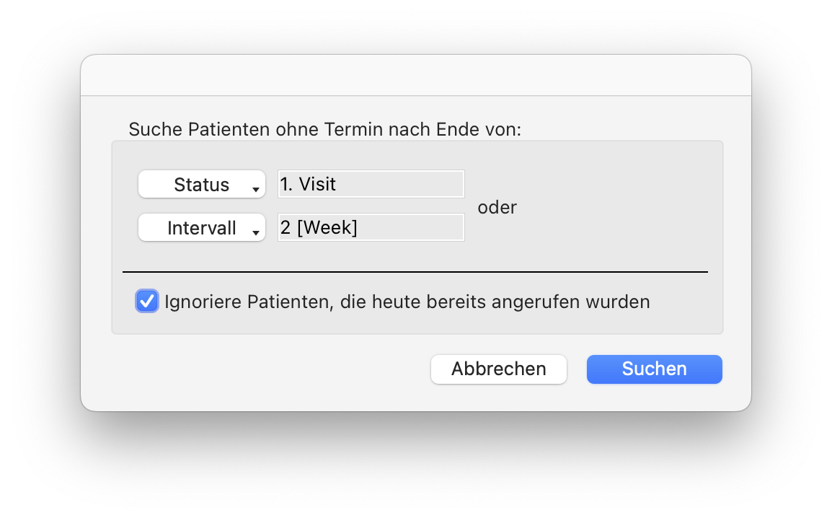Click empty area right of "oder" label

[x=613, y=208]
